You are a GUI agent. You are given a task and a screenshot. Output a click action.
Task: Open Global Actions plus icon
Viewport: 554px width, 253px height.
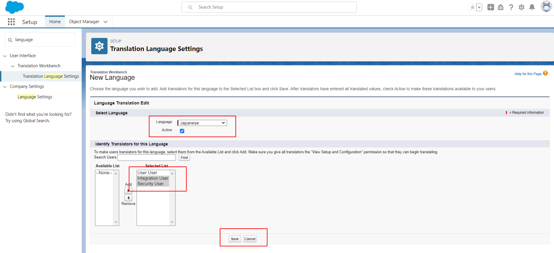tap(491, 7)
